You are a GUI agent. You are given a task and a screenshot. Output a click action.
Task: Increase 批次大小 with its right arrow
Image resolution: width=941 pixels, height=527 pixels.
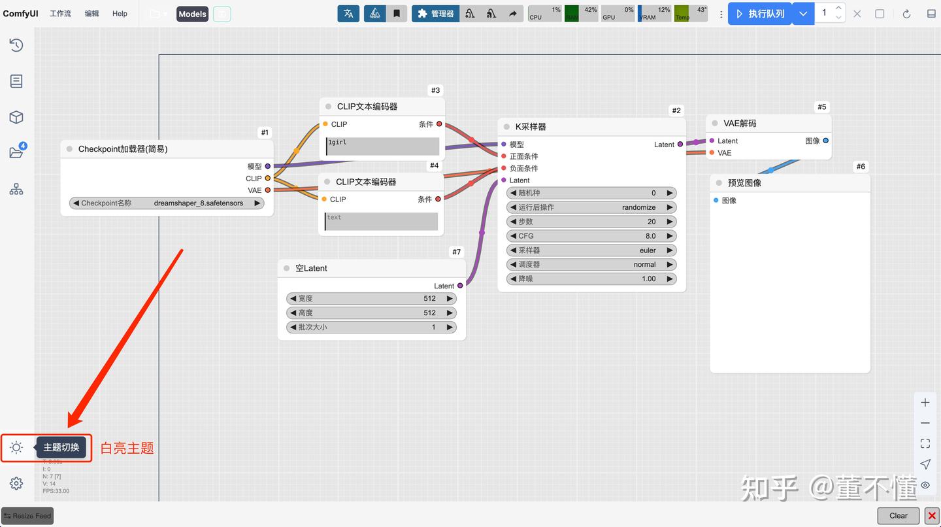[450, 328]
